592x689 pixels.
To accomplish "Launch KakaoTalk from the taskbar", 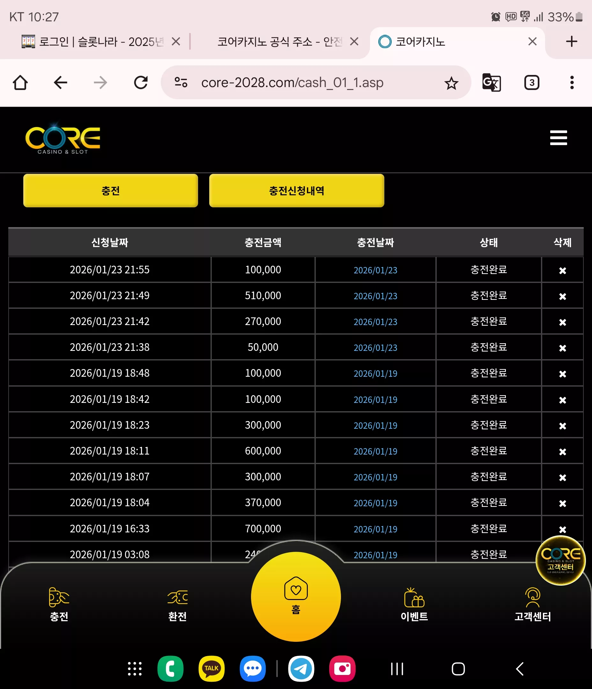I will click(x=211, y=669).
